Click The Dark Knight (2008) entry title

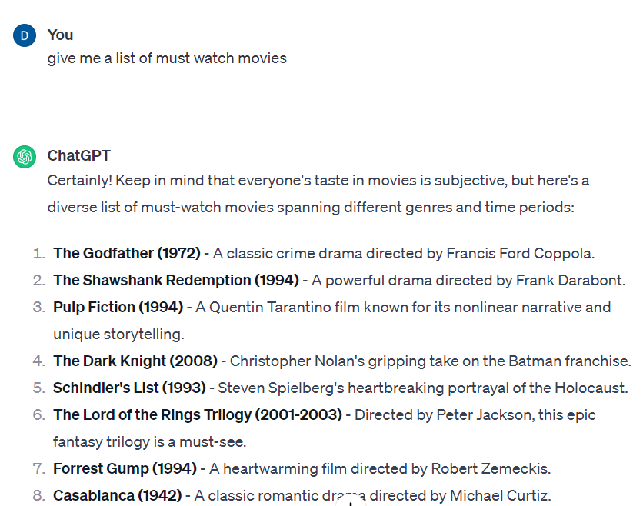(x=135, y=361)
